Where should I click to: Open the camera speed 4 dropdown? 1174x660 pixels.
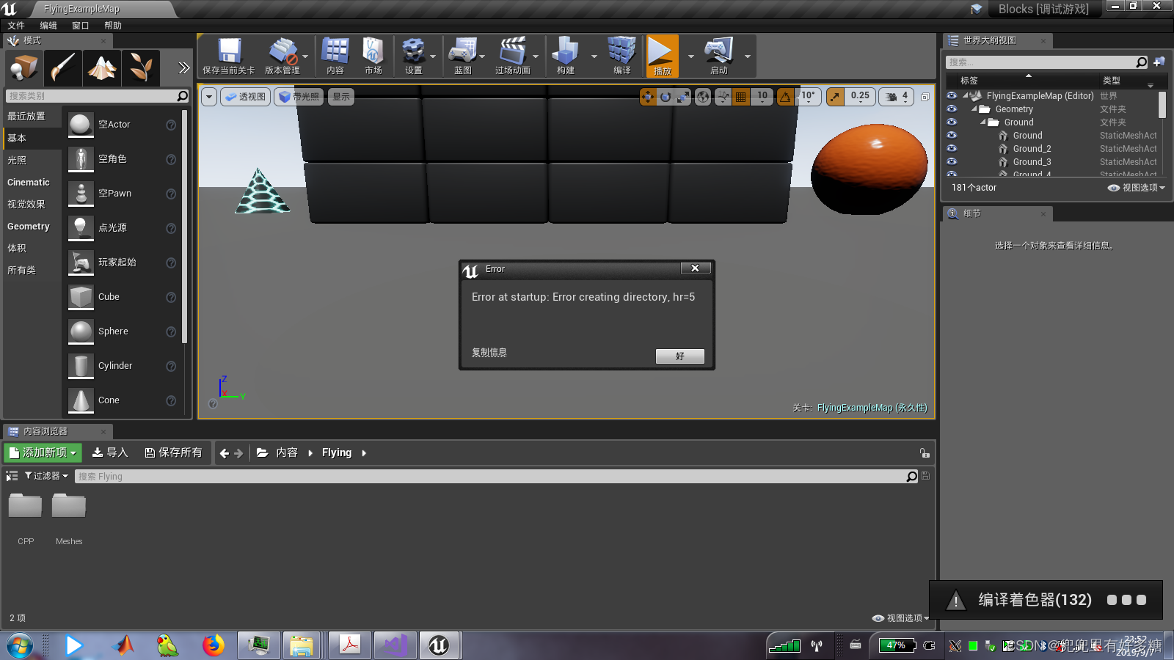coord(897,97)
